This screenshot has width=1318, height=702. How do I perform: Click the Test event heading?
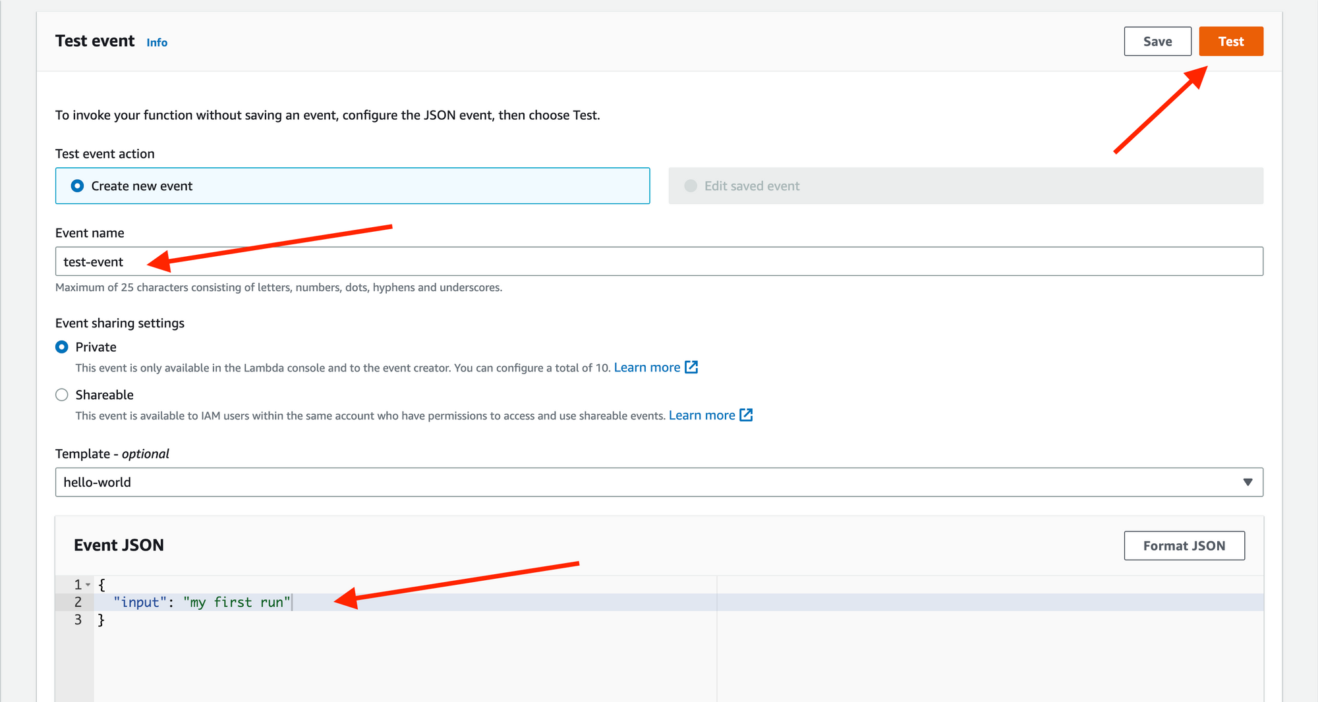click(95, 41)
